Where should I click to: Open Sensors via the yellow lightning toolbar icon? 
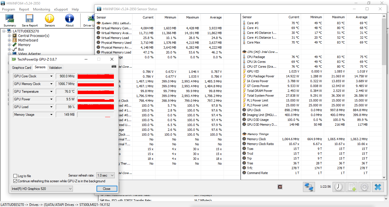[x=50, y=20]
